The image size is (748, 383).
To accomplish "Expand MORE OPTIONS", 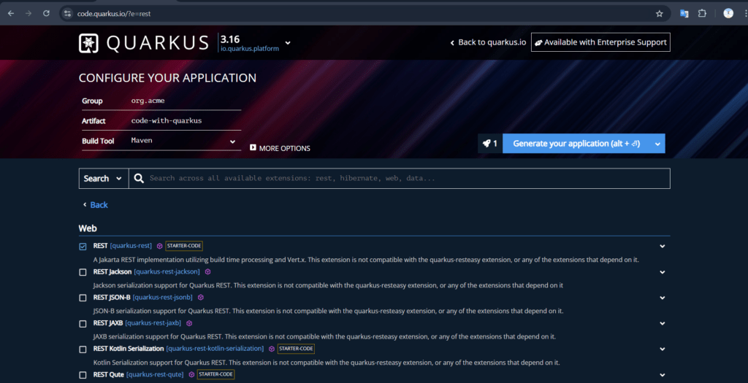I will pyautogui.click(x=280, y=148).
